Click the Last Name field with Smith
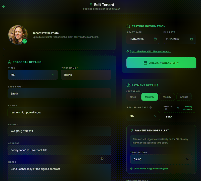The width and height of the screenshot is (201, 181). coord(60,94)
